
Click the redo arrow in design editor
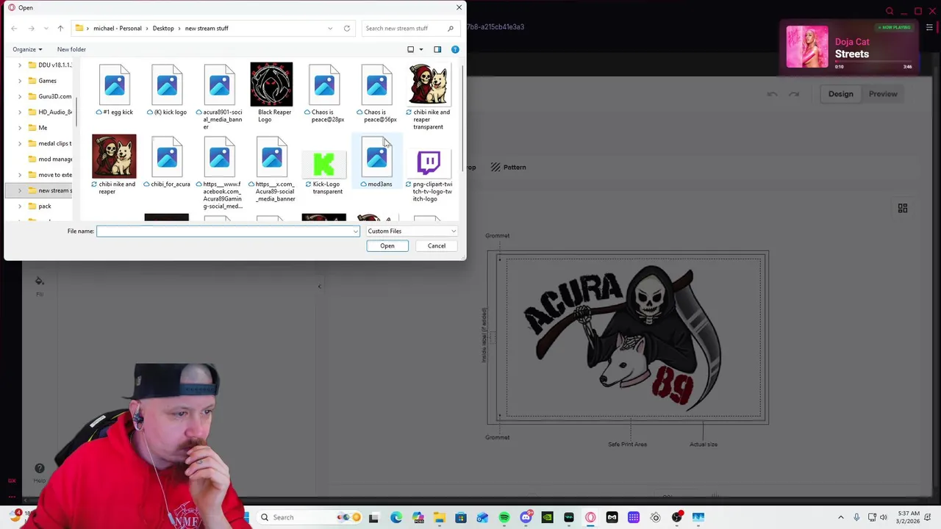point(794,94)
